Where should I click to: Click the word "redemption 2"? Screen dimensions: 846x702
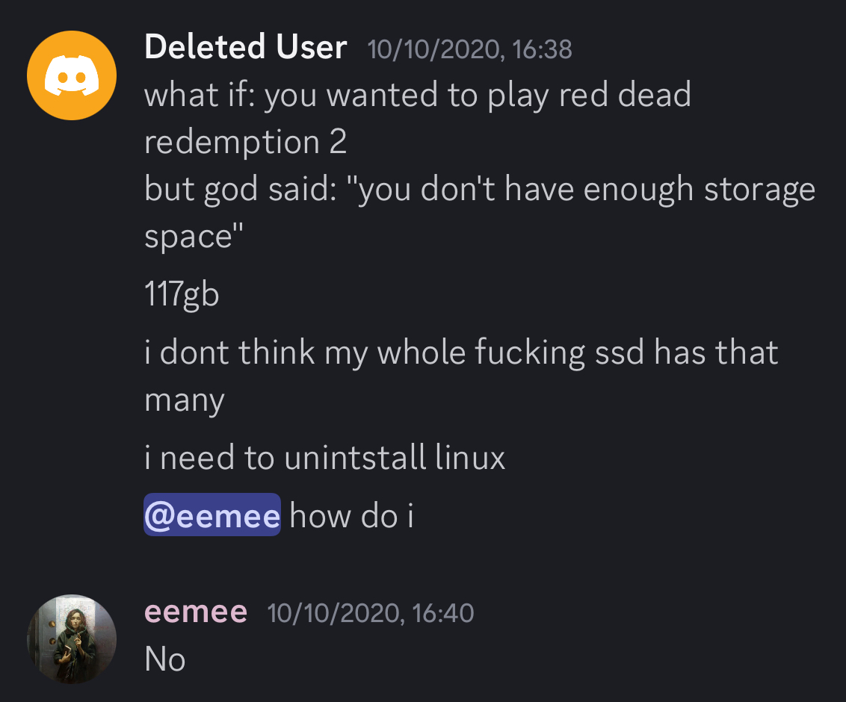pyautogui.click(x=245, y=142)
